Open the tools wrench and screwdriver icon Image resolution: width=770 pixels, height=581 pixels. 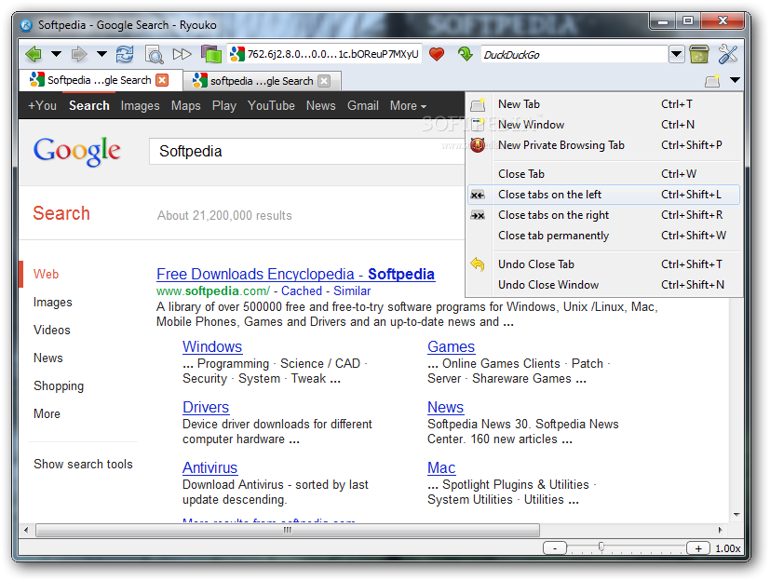pos(727,54)
